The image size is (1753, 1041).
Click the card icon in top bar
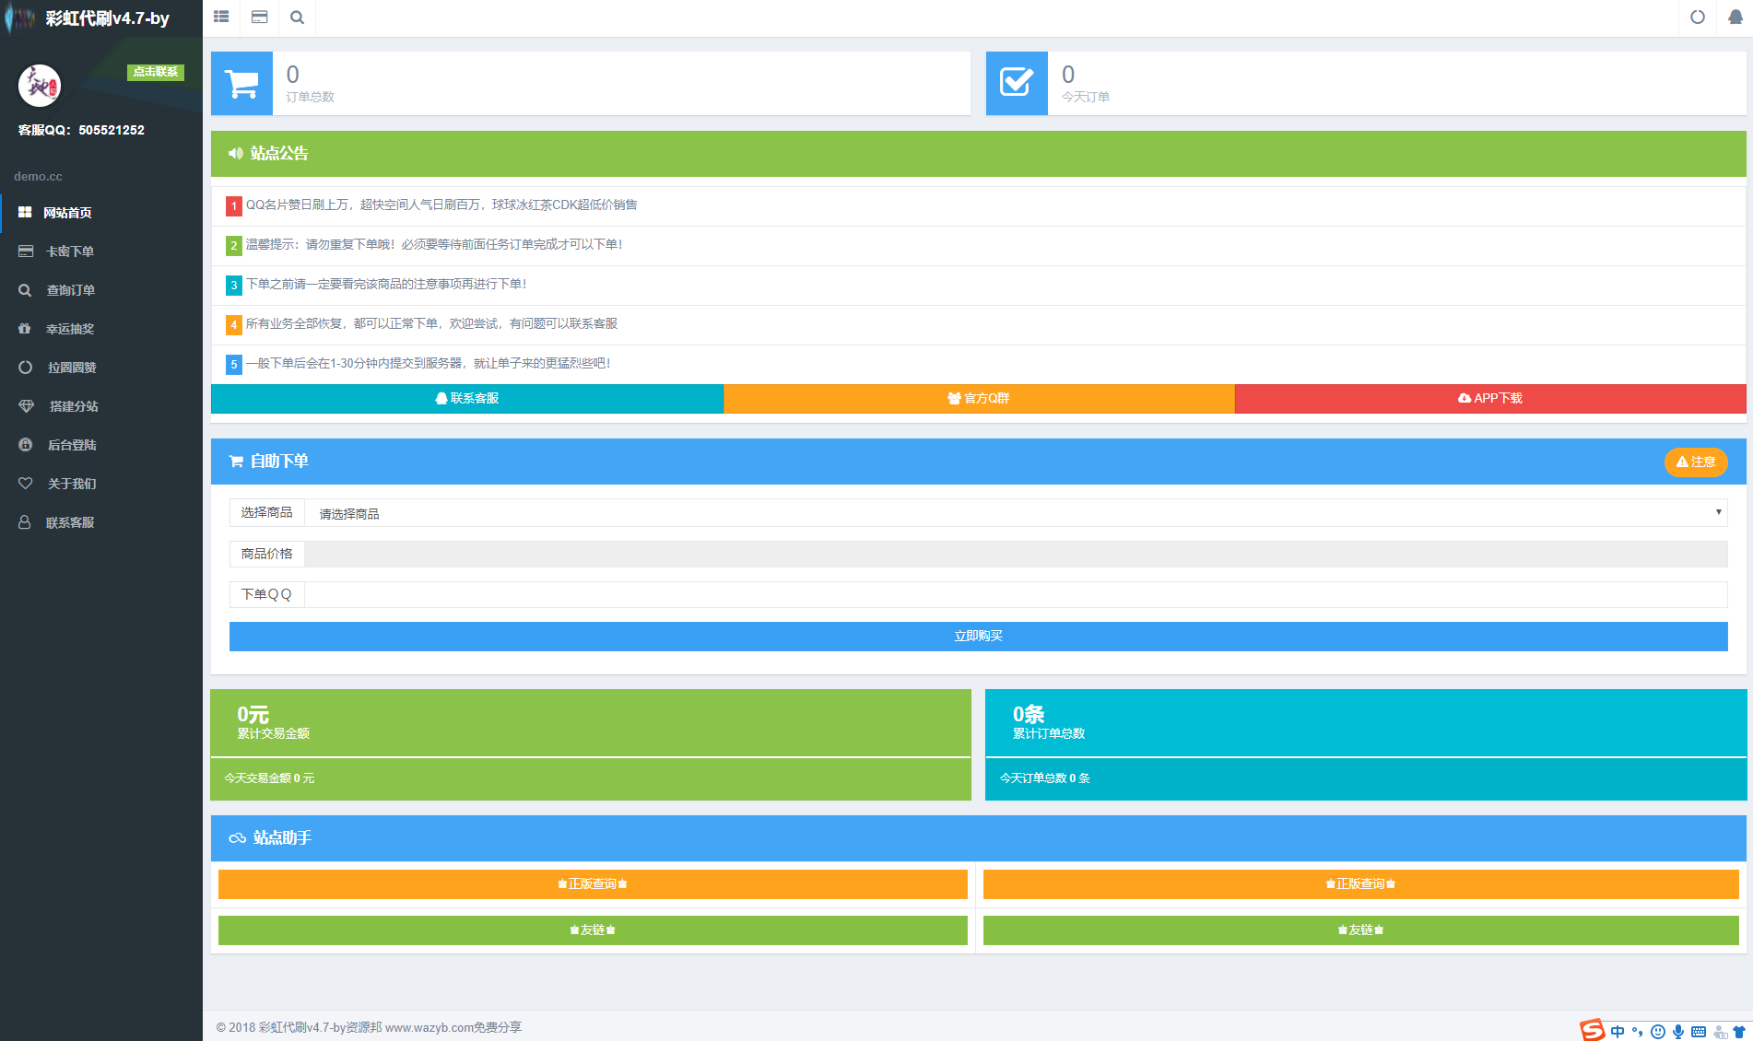(259, 17)
